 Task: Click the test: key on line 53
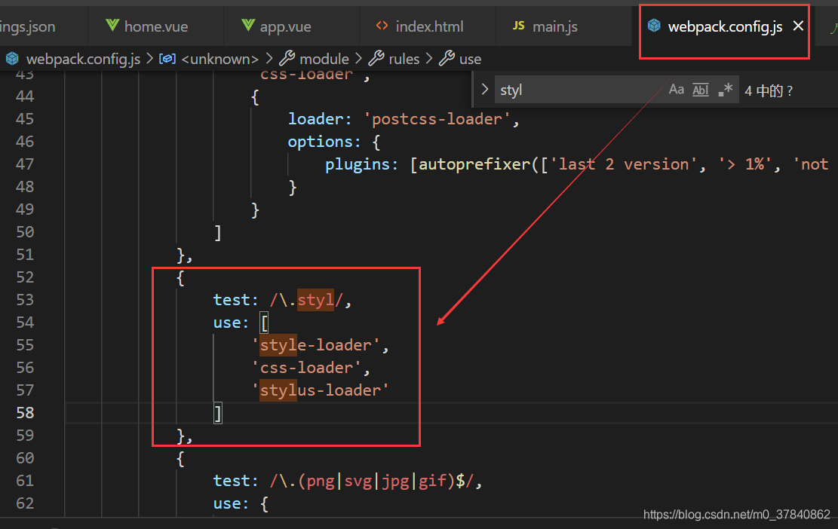click(x=235, y=300)
